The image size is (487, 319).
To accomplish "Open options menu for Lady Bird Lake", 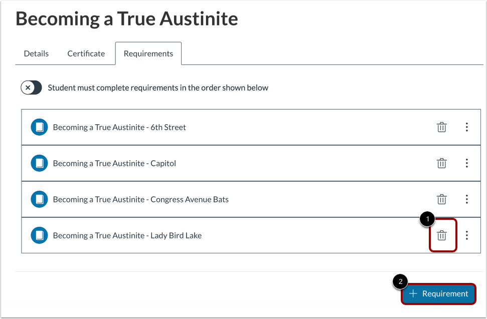I will [466, 235].
